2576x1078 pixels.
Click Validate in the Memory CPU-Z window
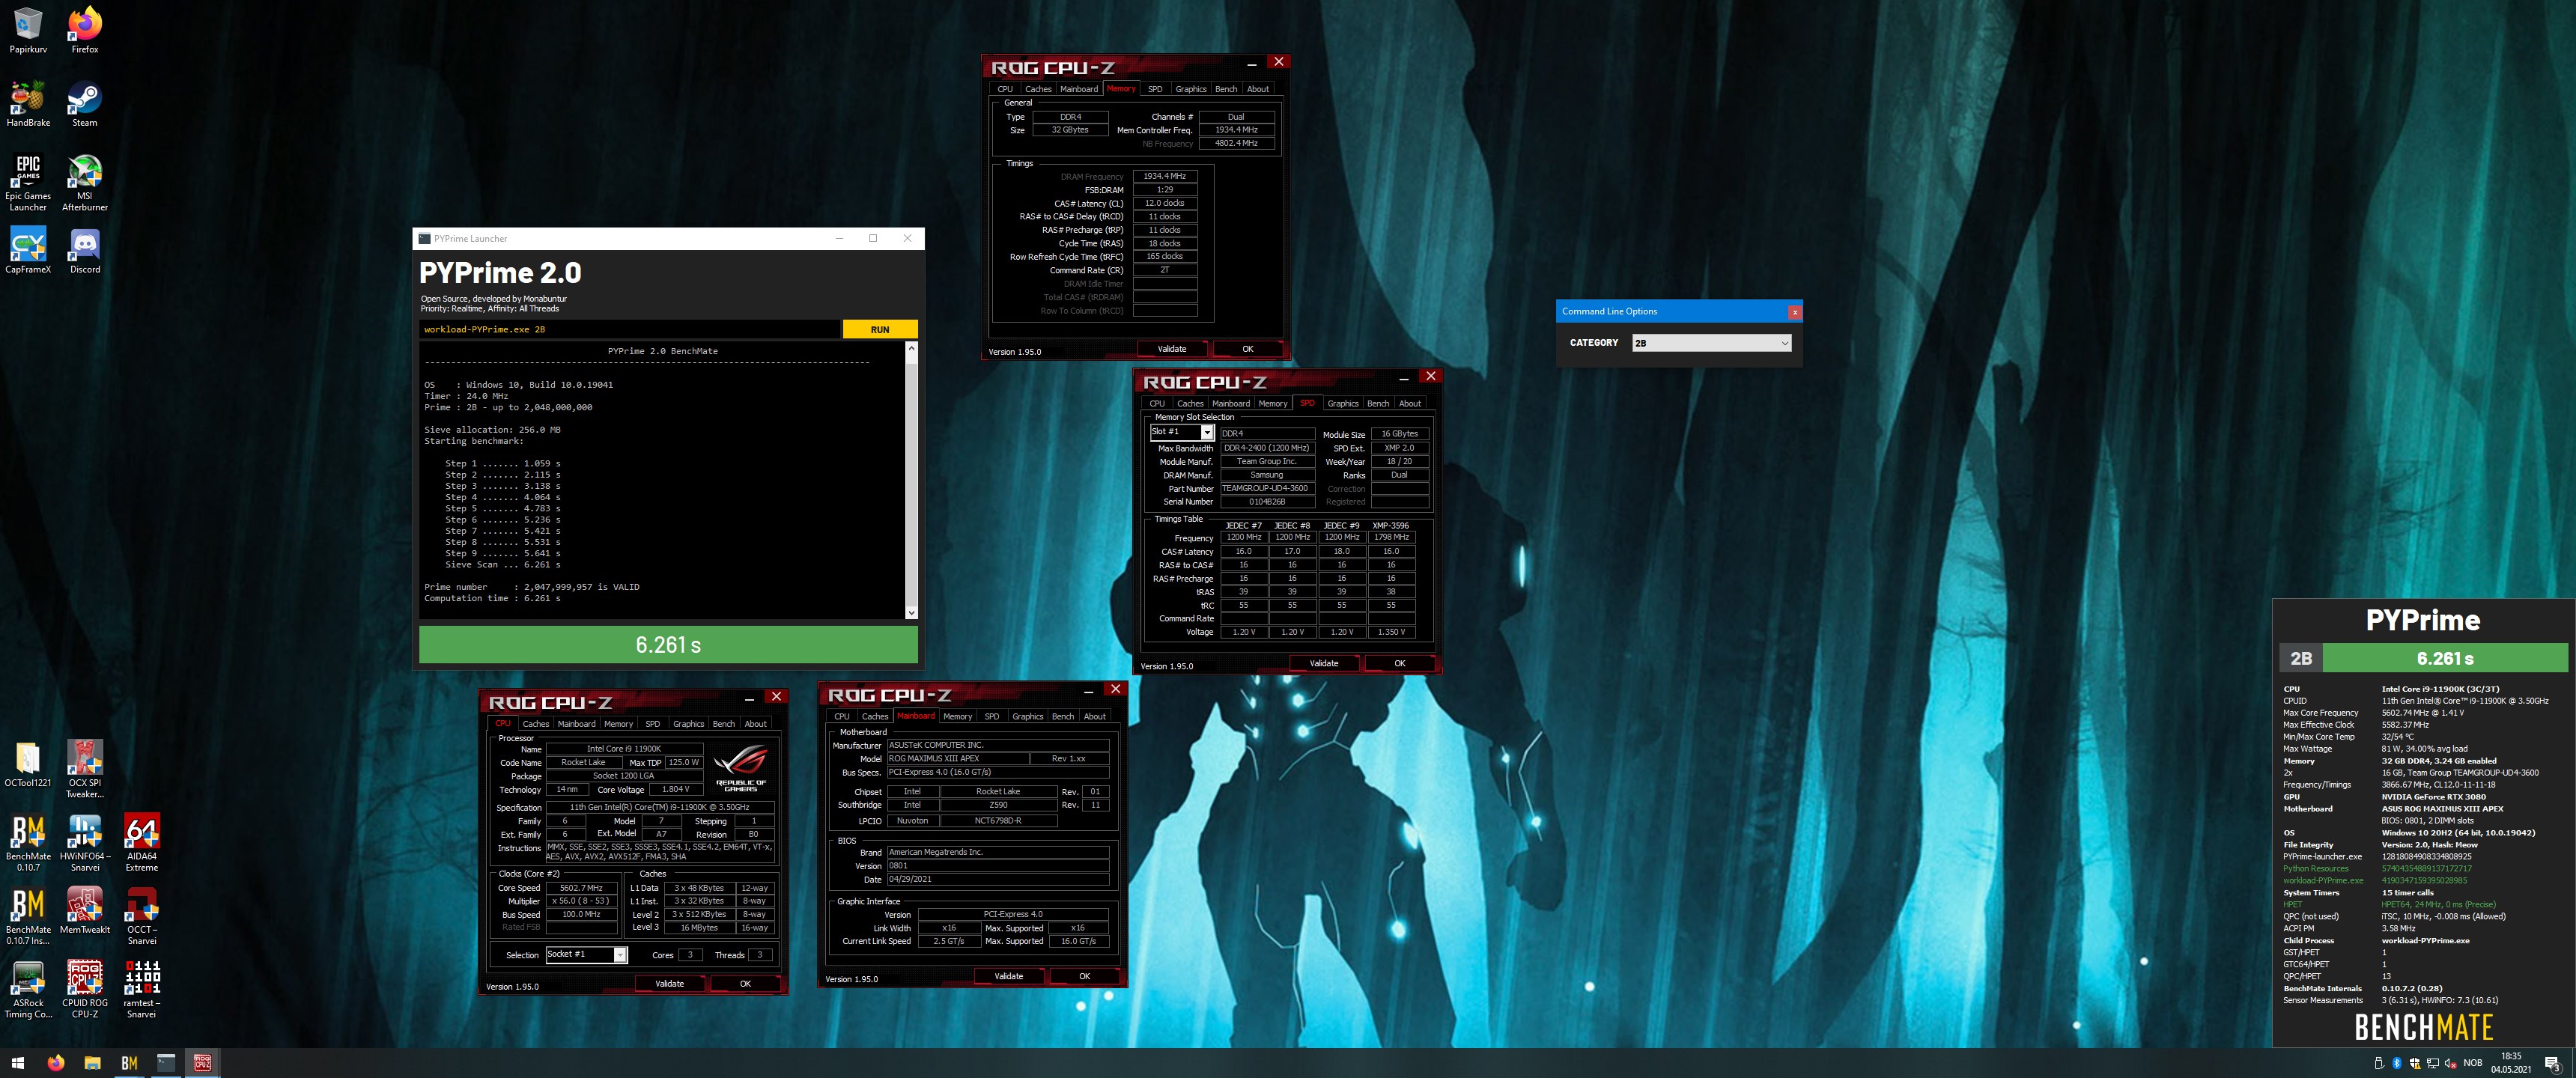point(1172,349)
